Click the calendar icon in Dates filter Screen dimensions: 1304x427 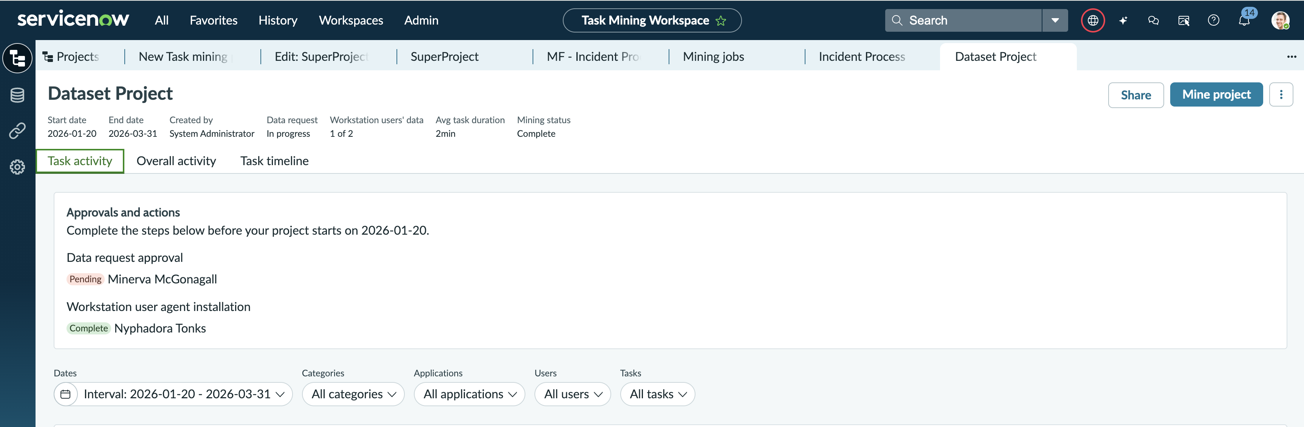click(x=65, y=394)
